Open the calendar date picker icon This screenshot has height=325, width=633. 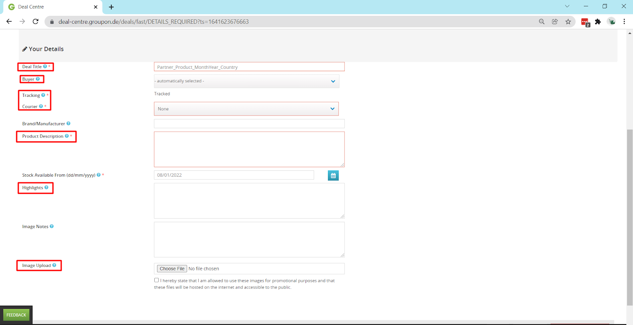(x=333, y=176)
